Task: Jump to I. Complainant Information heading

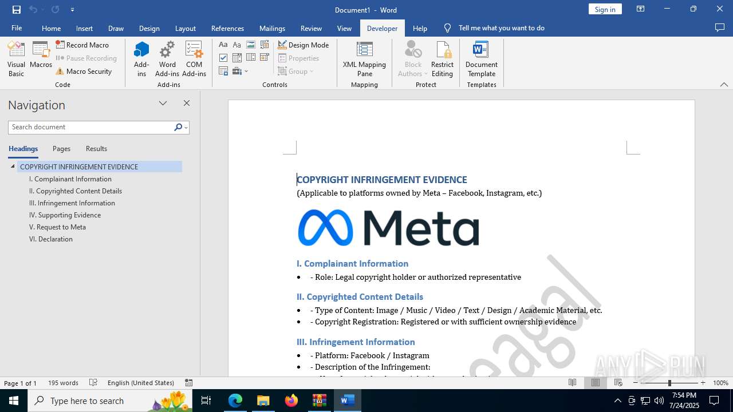Action: coord(70,179)
